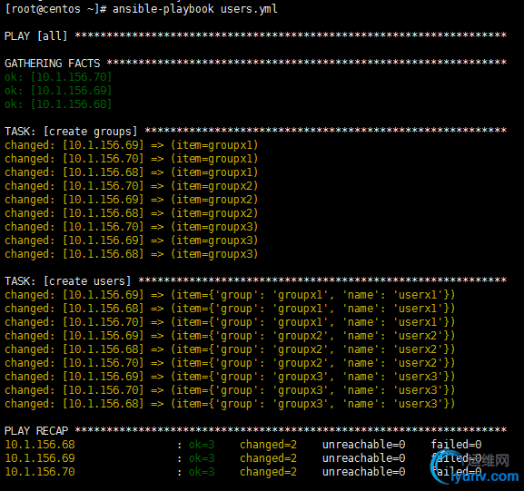
Task: Click host 10.1.156.68 in play recap
Action: (40, 445)
